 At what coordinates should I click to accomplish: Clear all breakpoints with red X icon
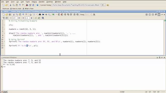tap(62, 14)
